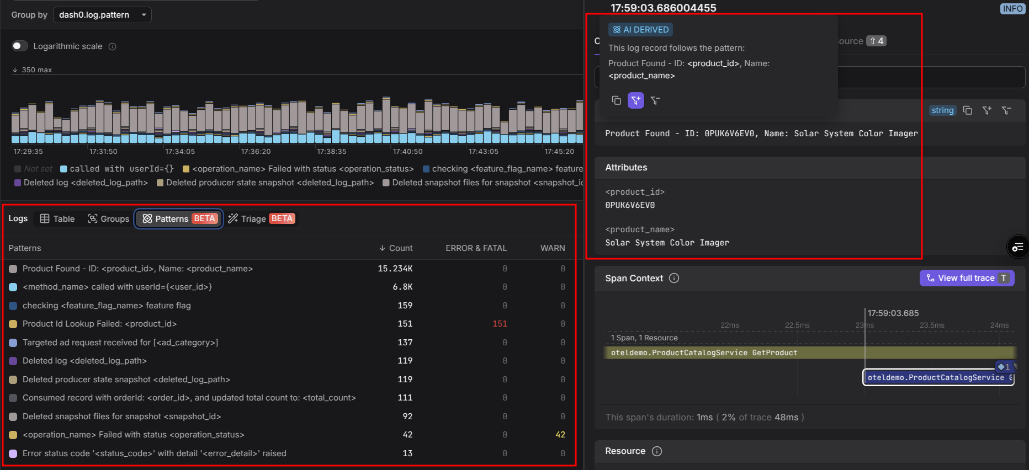Click swatch for Product Id Lookup Failed row

(x=13, y=324)
